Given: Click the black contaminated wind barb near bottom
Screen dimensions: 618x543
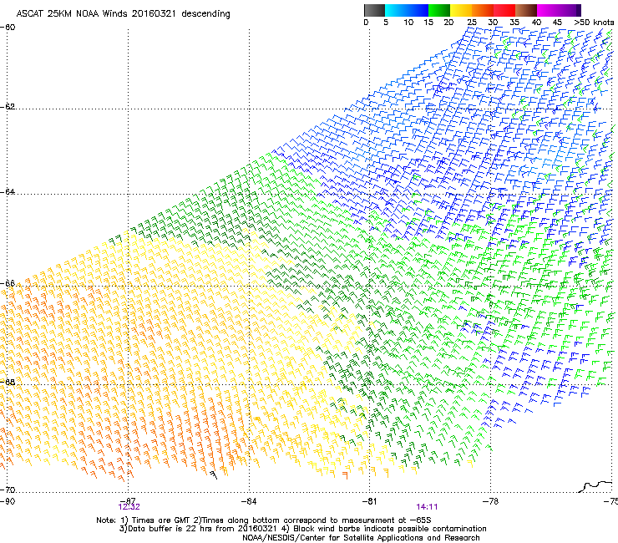Looking at the screenshot, I should point(213,474).
